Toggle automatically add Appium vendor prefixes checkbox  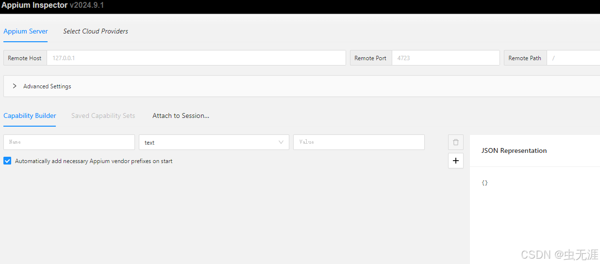[7, 161]
